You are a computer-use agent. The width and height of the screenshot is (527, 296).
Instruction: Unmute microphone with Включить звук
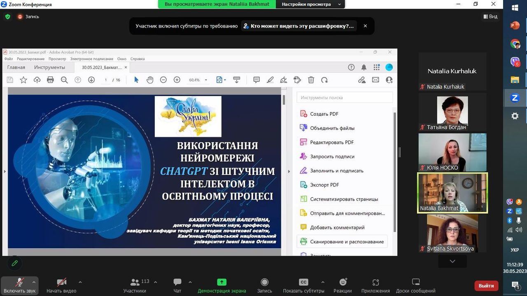point(19,285)
